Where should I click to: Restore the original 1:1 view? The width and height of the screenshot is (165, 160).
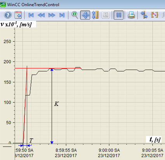106,15
